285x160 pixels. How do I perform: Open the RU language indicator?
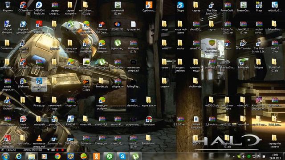pyautogui.click(x=228, y=156)
